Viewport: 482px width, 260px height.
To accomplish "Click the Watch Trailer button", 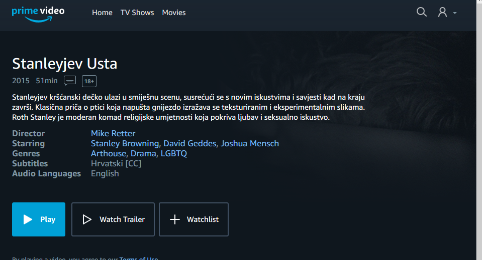I will coord(113,219).
